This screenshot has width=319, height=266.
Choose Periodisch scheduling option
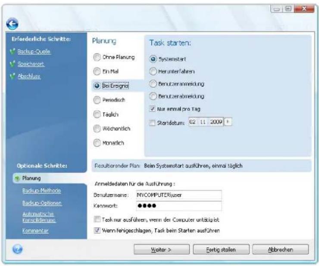[x=97, y=100]
